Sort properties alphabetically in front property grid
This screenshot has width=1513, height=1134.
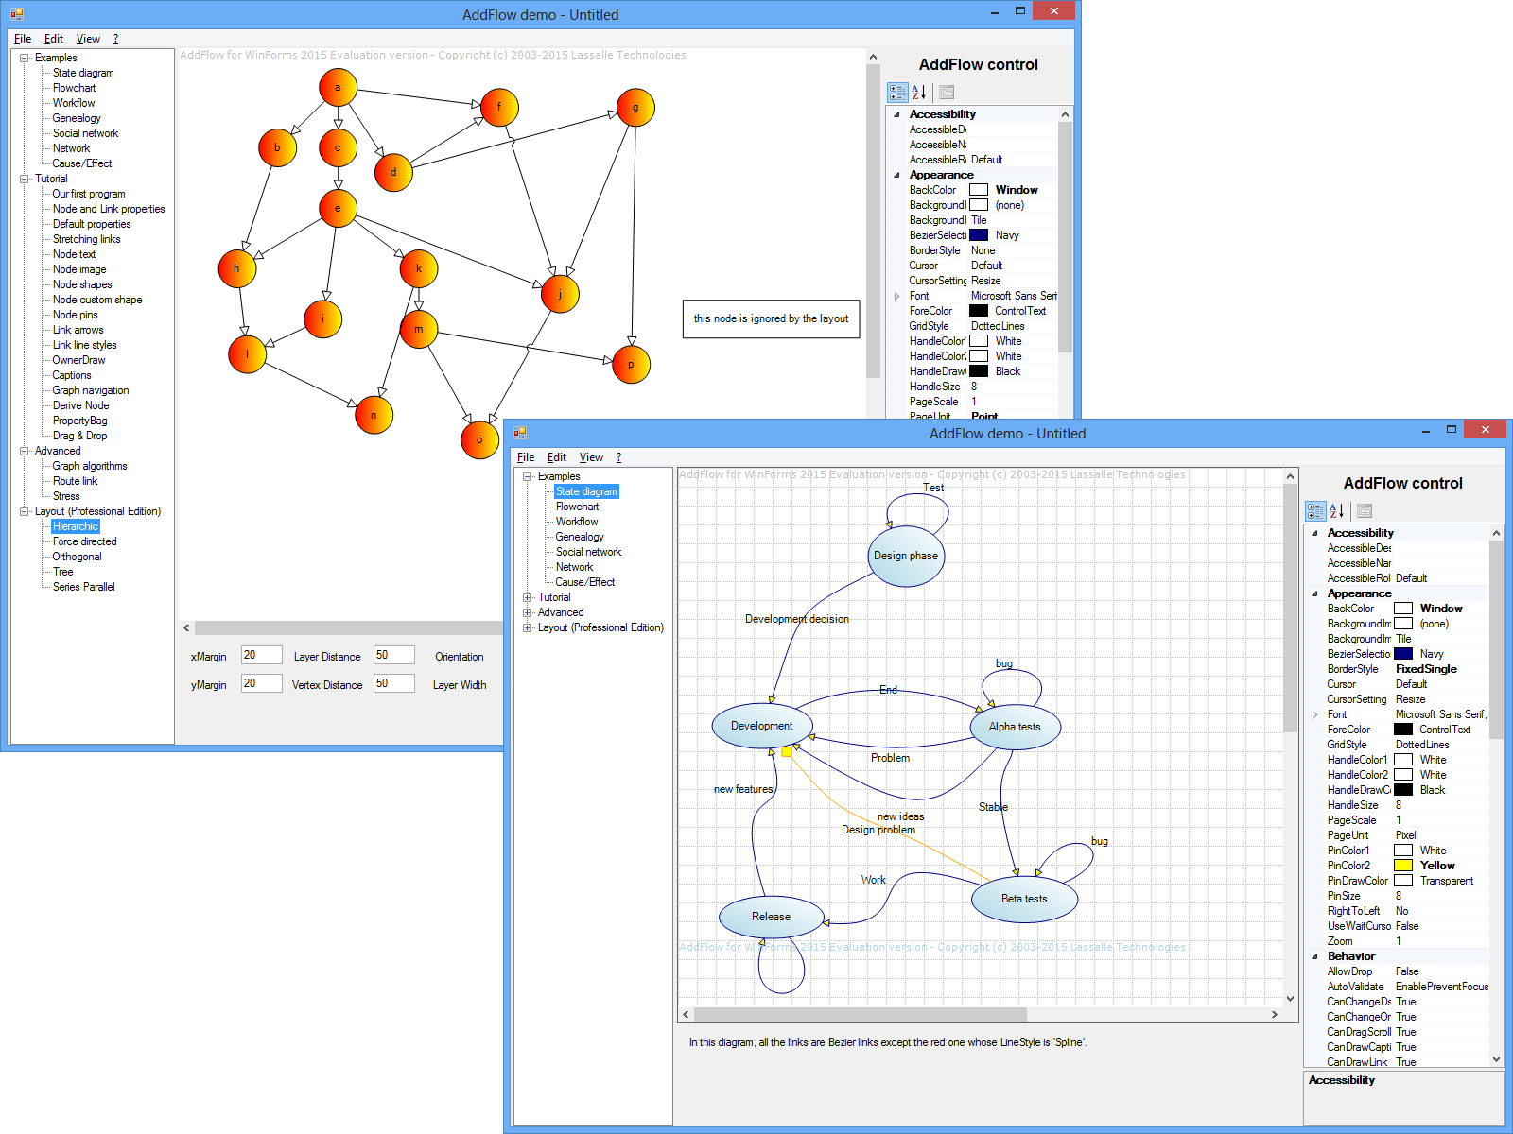(1336, 510)
